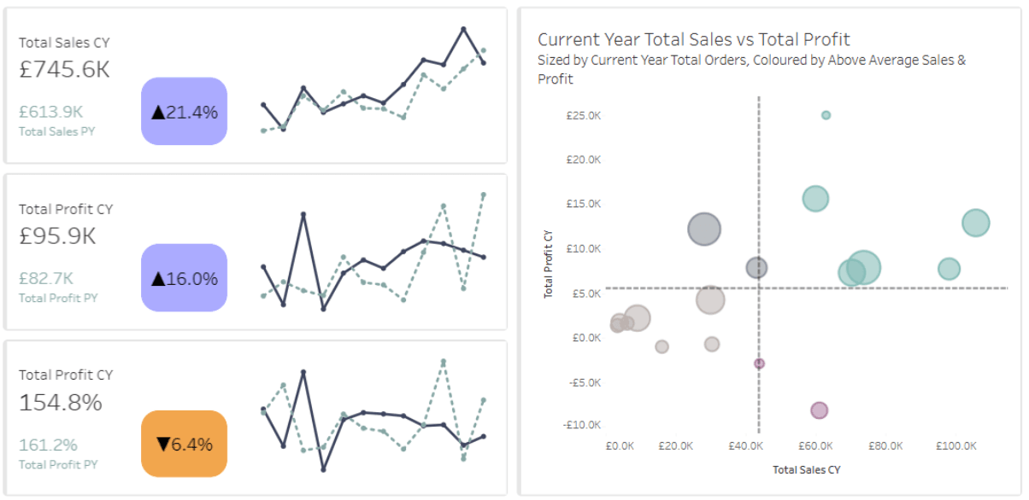Click the £745.6K Total Sales CY value
Image resolution: width=1029 pixels, height=500 pixels.
coord(65,70)
